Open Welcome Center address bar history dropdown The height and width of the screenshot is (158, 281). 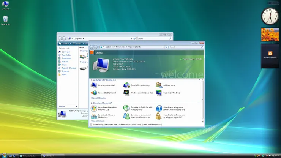tap(163, 47)
